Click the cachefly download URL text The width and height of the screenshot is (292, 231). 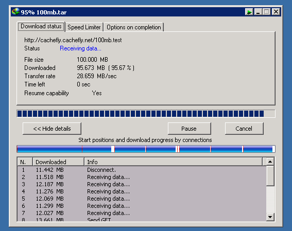pos(73,40)
